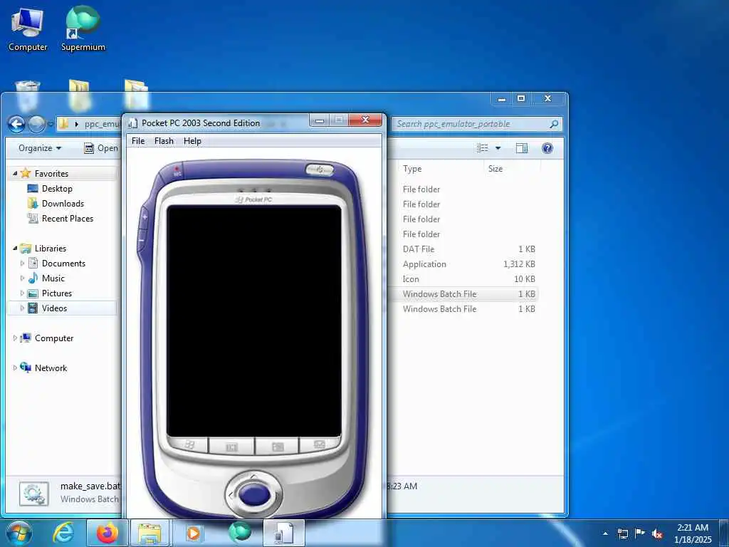Collapse the Favorites group

[x=15, y=174]
